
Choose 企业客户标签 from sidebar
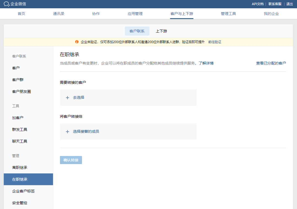click(x=23, y=191)
